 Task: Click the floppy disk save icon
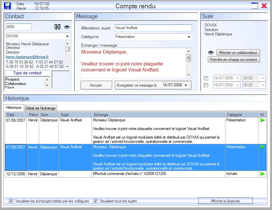[x=7, y=6]
